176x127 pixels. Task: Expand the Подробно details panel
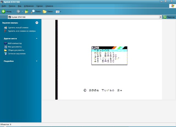(x=37, y=61)
